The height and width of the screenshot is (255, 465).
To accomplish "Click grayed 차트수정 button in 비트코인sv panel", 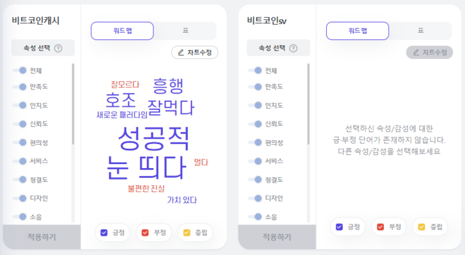I will pyautogui.click(x=429, y=52).
